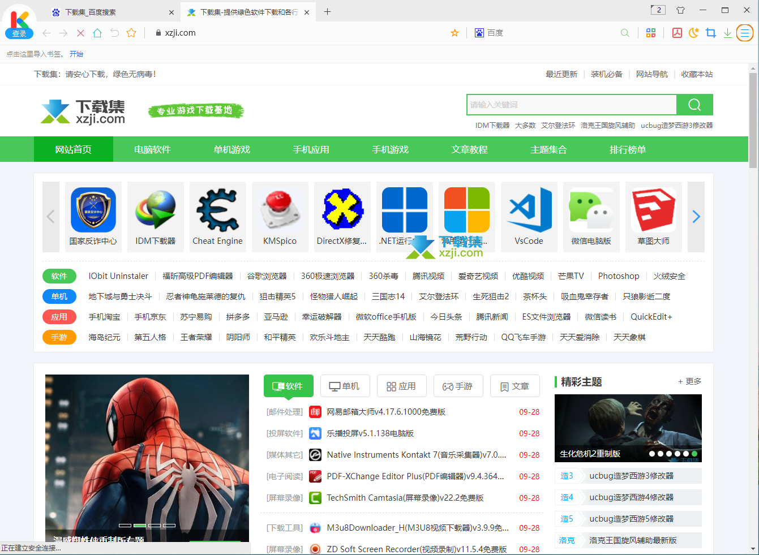Expand 更多 in 精彩主题
Image resolution: width=759 pixels, height=555 pixels.
click(689, 381)
